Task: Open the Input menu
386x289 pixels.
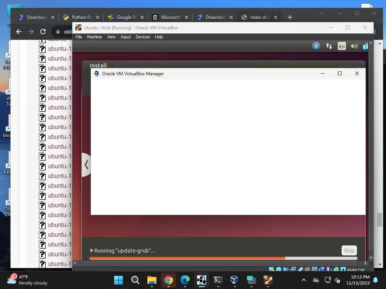Action: click(126, 37)
